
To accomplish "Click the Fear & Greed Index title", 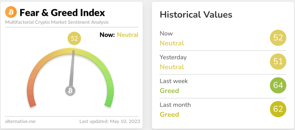I will [62, 13].
